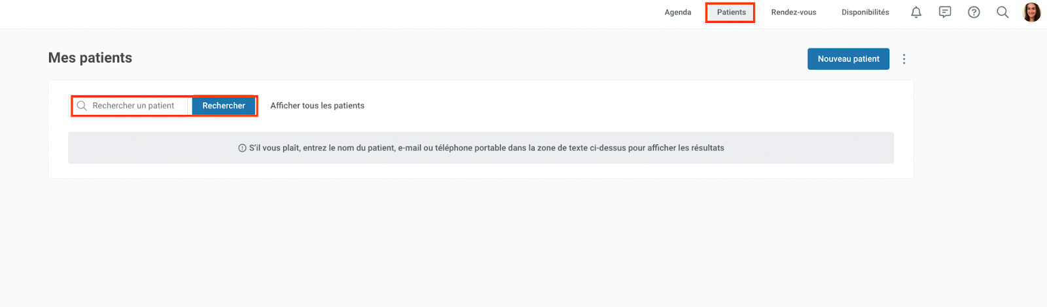This screenshot has height=307, width=1047.
Task: Open the notifications bell
Action: click(916, 12)
